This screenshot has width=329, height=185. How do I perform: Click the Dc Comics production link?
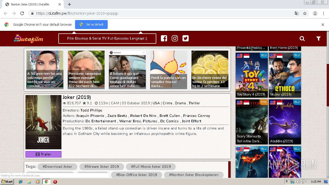pyautogui.click(x=170, y=121)
